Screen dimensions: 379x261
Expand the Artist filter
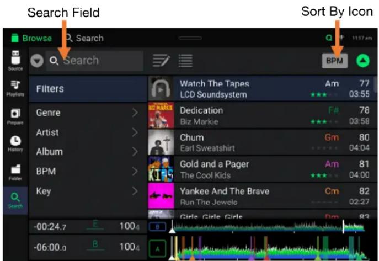tap(88, 132)
